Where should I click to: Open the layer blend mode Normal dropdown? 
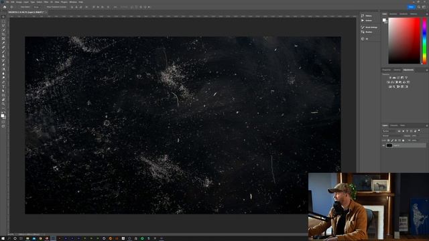[x=392, y=136]
